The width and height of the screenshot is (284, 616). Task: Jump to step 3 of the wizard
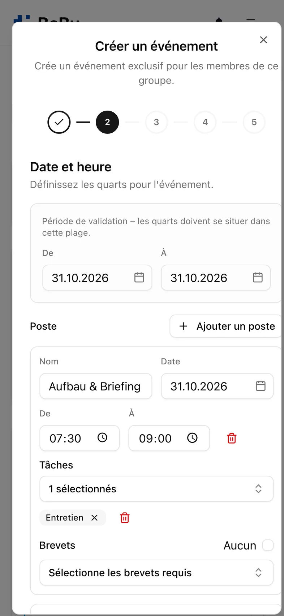coord(156,122)
